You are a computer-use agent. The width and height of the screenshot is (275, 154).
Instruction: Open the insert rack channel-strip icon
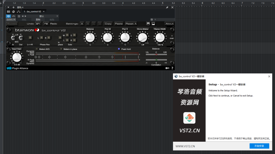coord(8,12)
